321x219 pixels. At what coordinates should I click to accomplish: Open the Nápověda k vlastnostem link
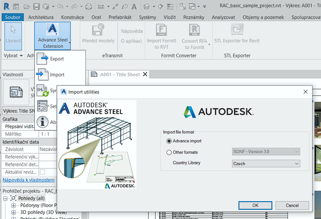click(x=28, y=180)
